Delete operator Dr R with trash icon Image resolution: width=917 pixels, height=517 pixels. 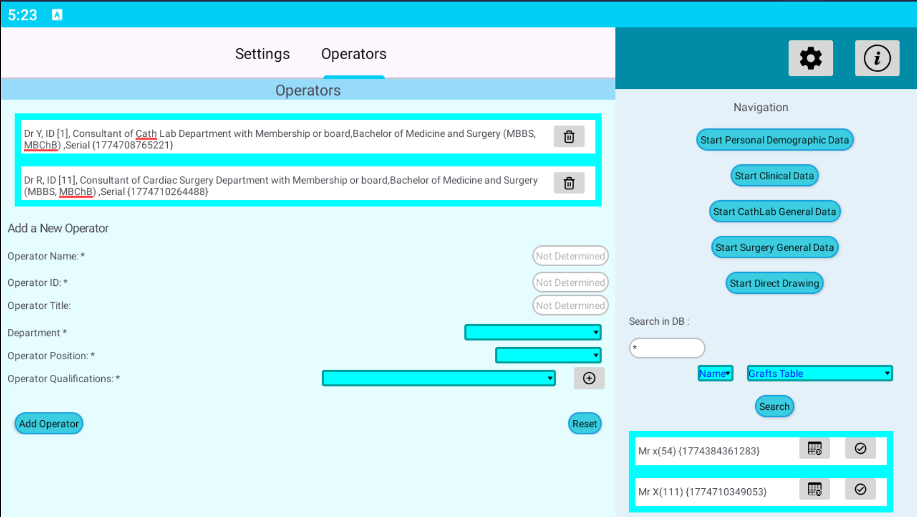[568, 183]
